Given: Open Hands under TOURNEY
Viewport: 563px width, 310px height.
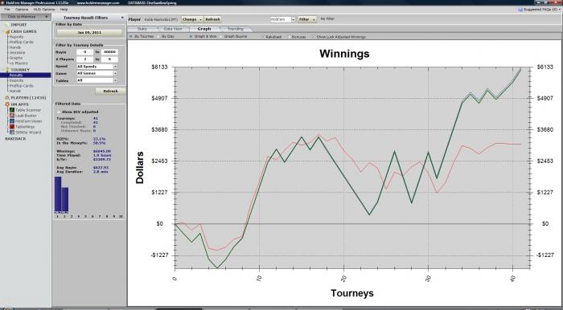Looking at the screenshot, I should pos(15,91).
